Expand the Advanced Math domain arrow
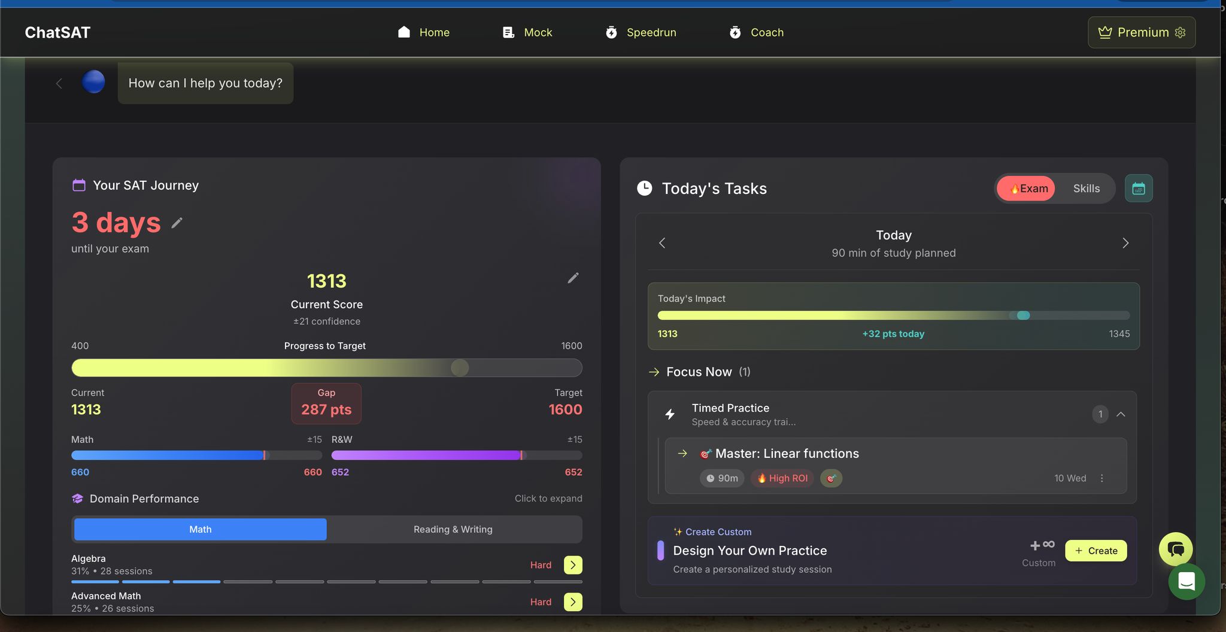This screenshot has height=632, width=1226. [573, 601]
